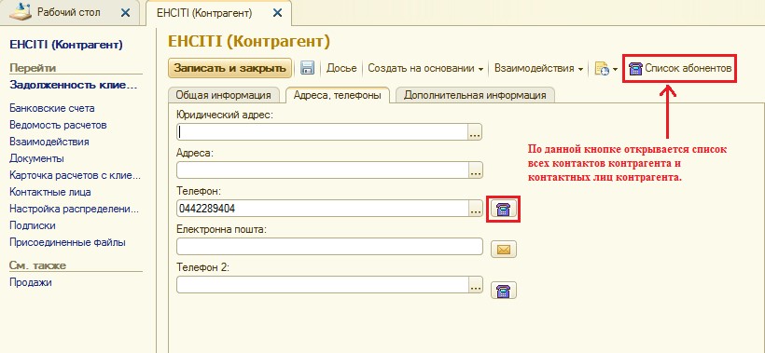Open the report document icon in the toolbar
Viewport: 765px width, 353px height.
pos(602,69)
